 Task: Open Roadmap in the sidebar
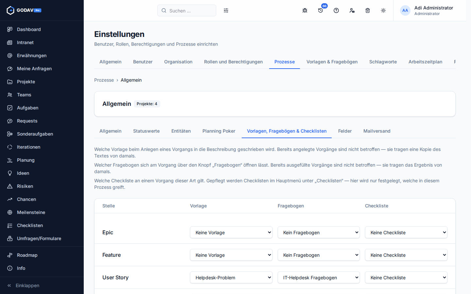pyautogui.click(x=42, y=255)
